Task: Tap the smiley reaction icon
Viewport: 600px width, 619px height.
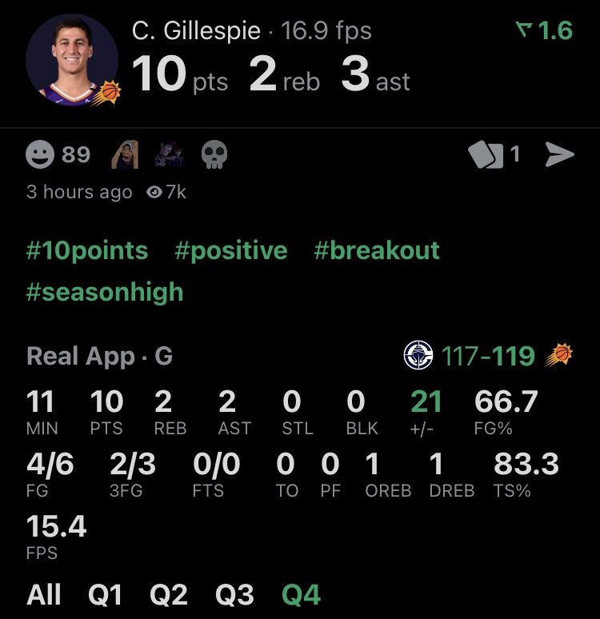Action: click(x=40, y=154)
